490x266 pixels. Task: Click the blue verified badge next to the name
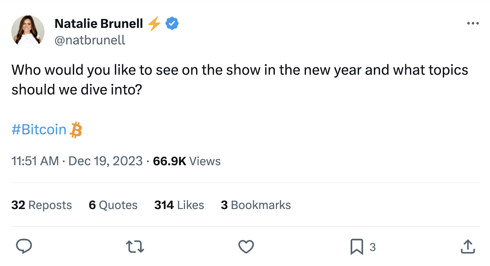(172, 23)
